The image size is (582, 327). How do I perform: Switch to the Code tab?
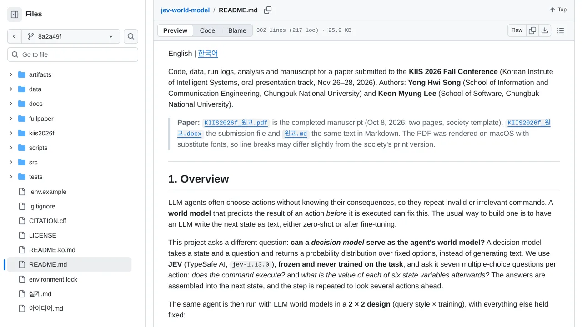(x=207, y=30)
